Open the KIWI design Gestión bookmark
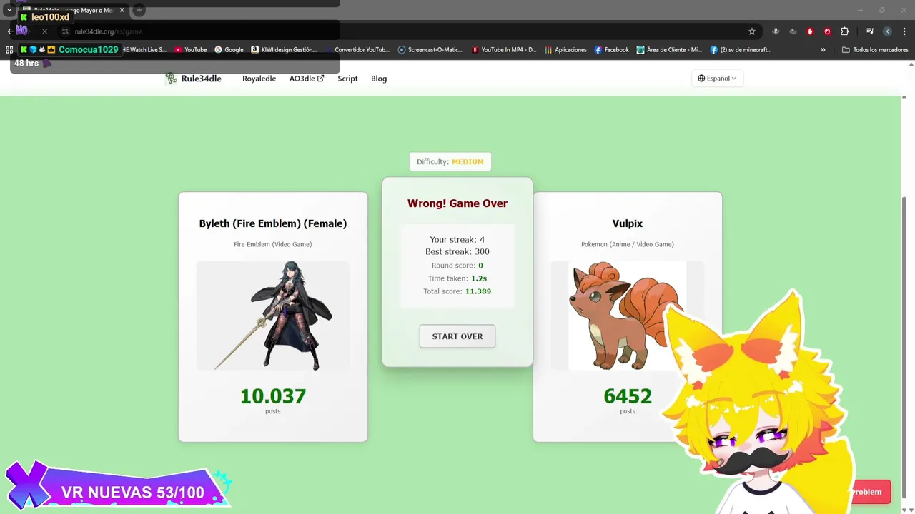The image size is (915, 514). click(284, 50)
